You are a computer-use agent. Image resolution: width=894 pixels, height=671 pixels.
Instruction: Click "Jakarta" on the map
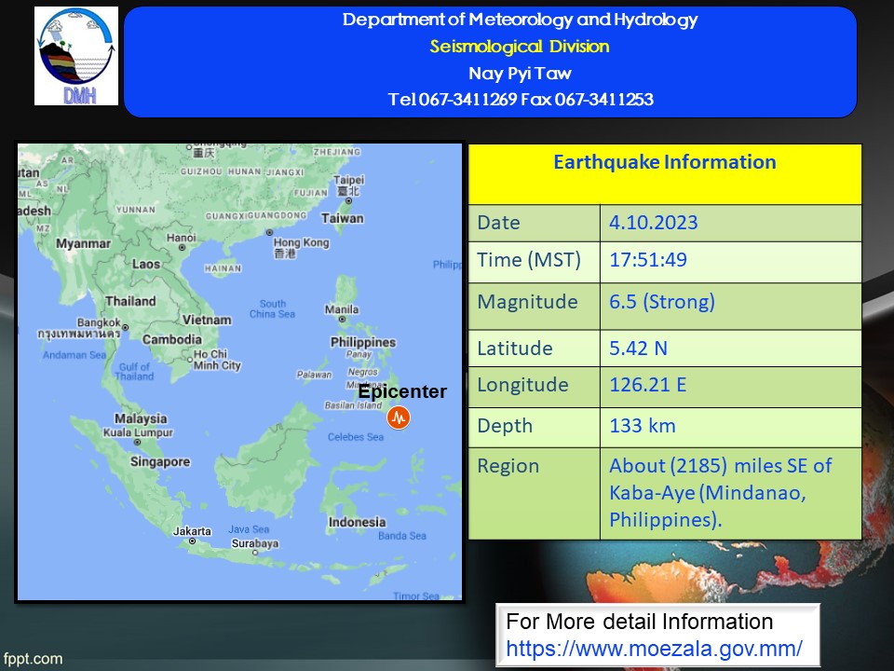(192, 531)
